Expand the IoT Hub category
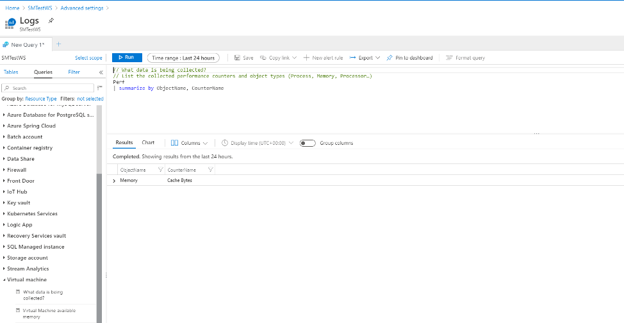This screenshot has height=323, width=624. [4, 192]
